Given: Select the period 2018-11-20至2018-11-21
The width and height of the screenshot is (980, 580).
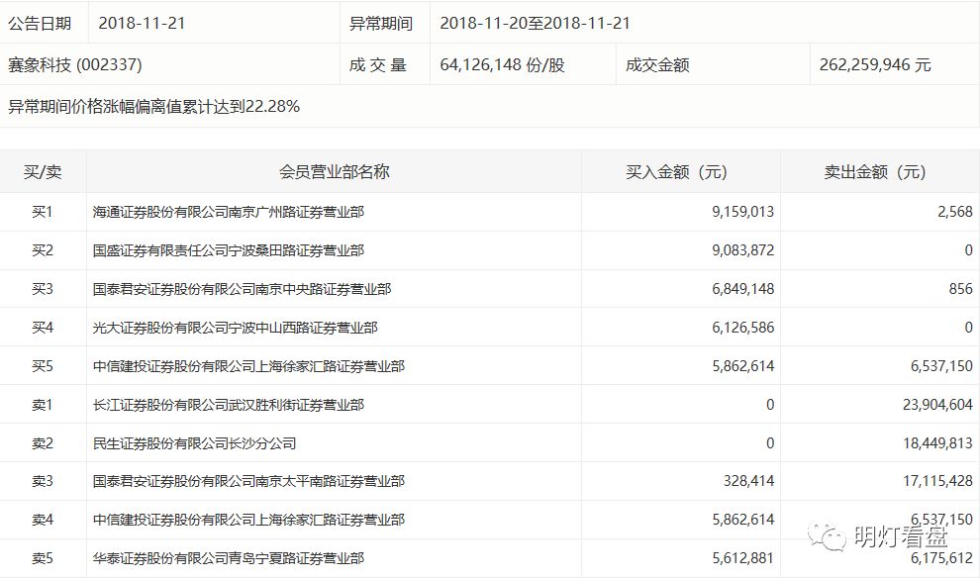Looking at the screenshot, I should tap(535, 24).
